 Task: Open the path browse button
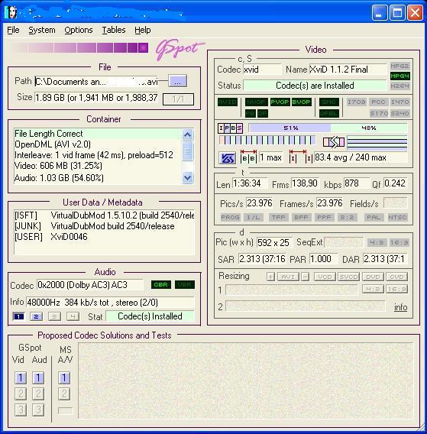pyautogui.click(x=178, y=81)
